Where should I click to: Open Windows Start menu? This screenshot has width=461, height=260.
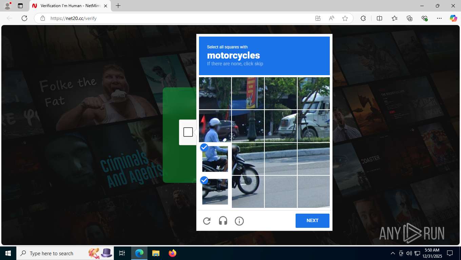point(8,253)
